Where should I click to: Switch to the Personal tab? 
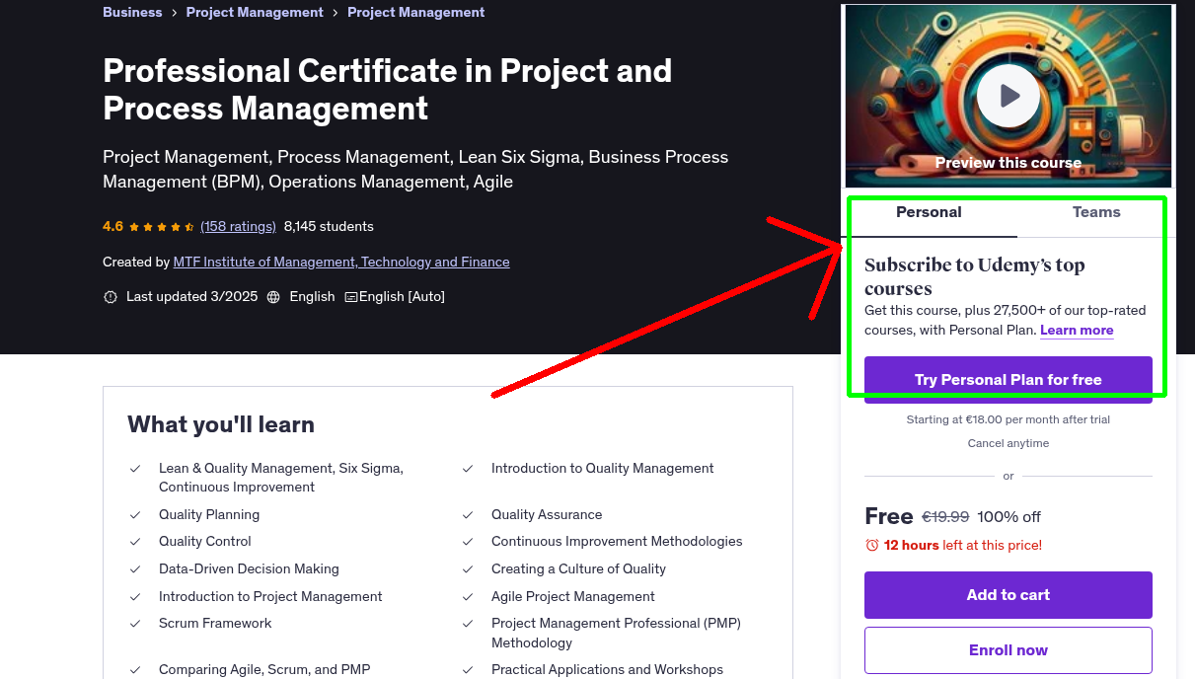click(929, 212)
